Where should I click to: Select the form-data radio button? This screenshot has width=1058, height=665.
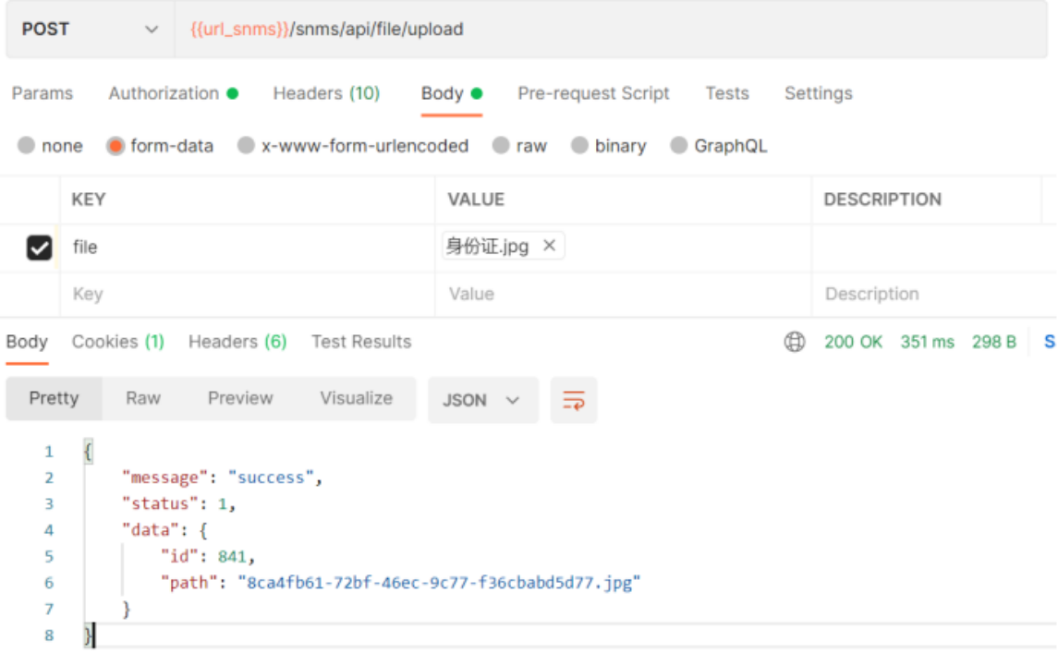(116, 146)
